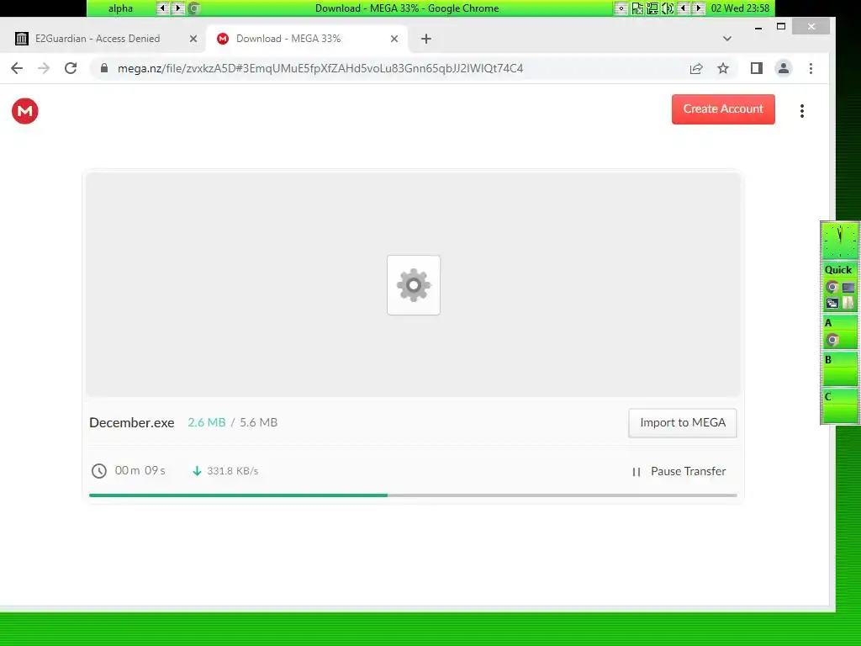Open a new tab with the plus button
861x646 pixels.
426,39
